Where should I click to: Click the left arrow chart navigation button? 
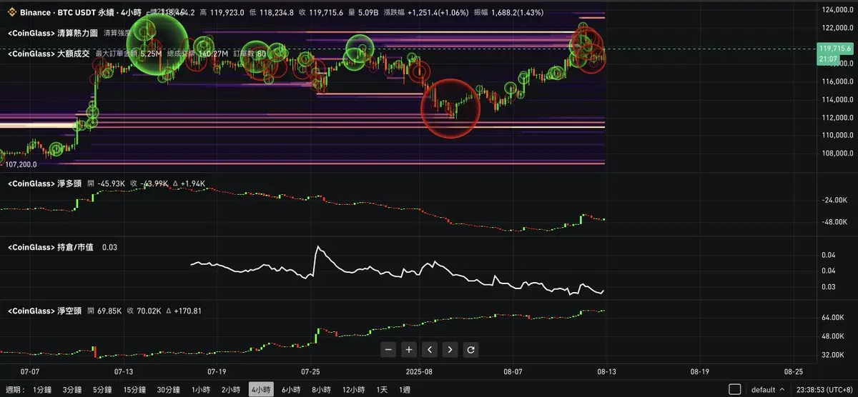(x=429, y=350)
